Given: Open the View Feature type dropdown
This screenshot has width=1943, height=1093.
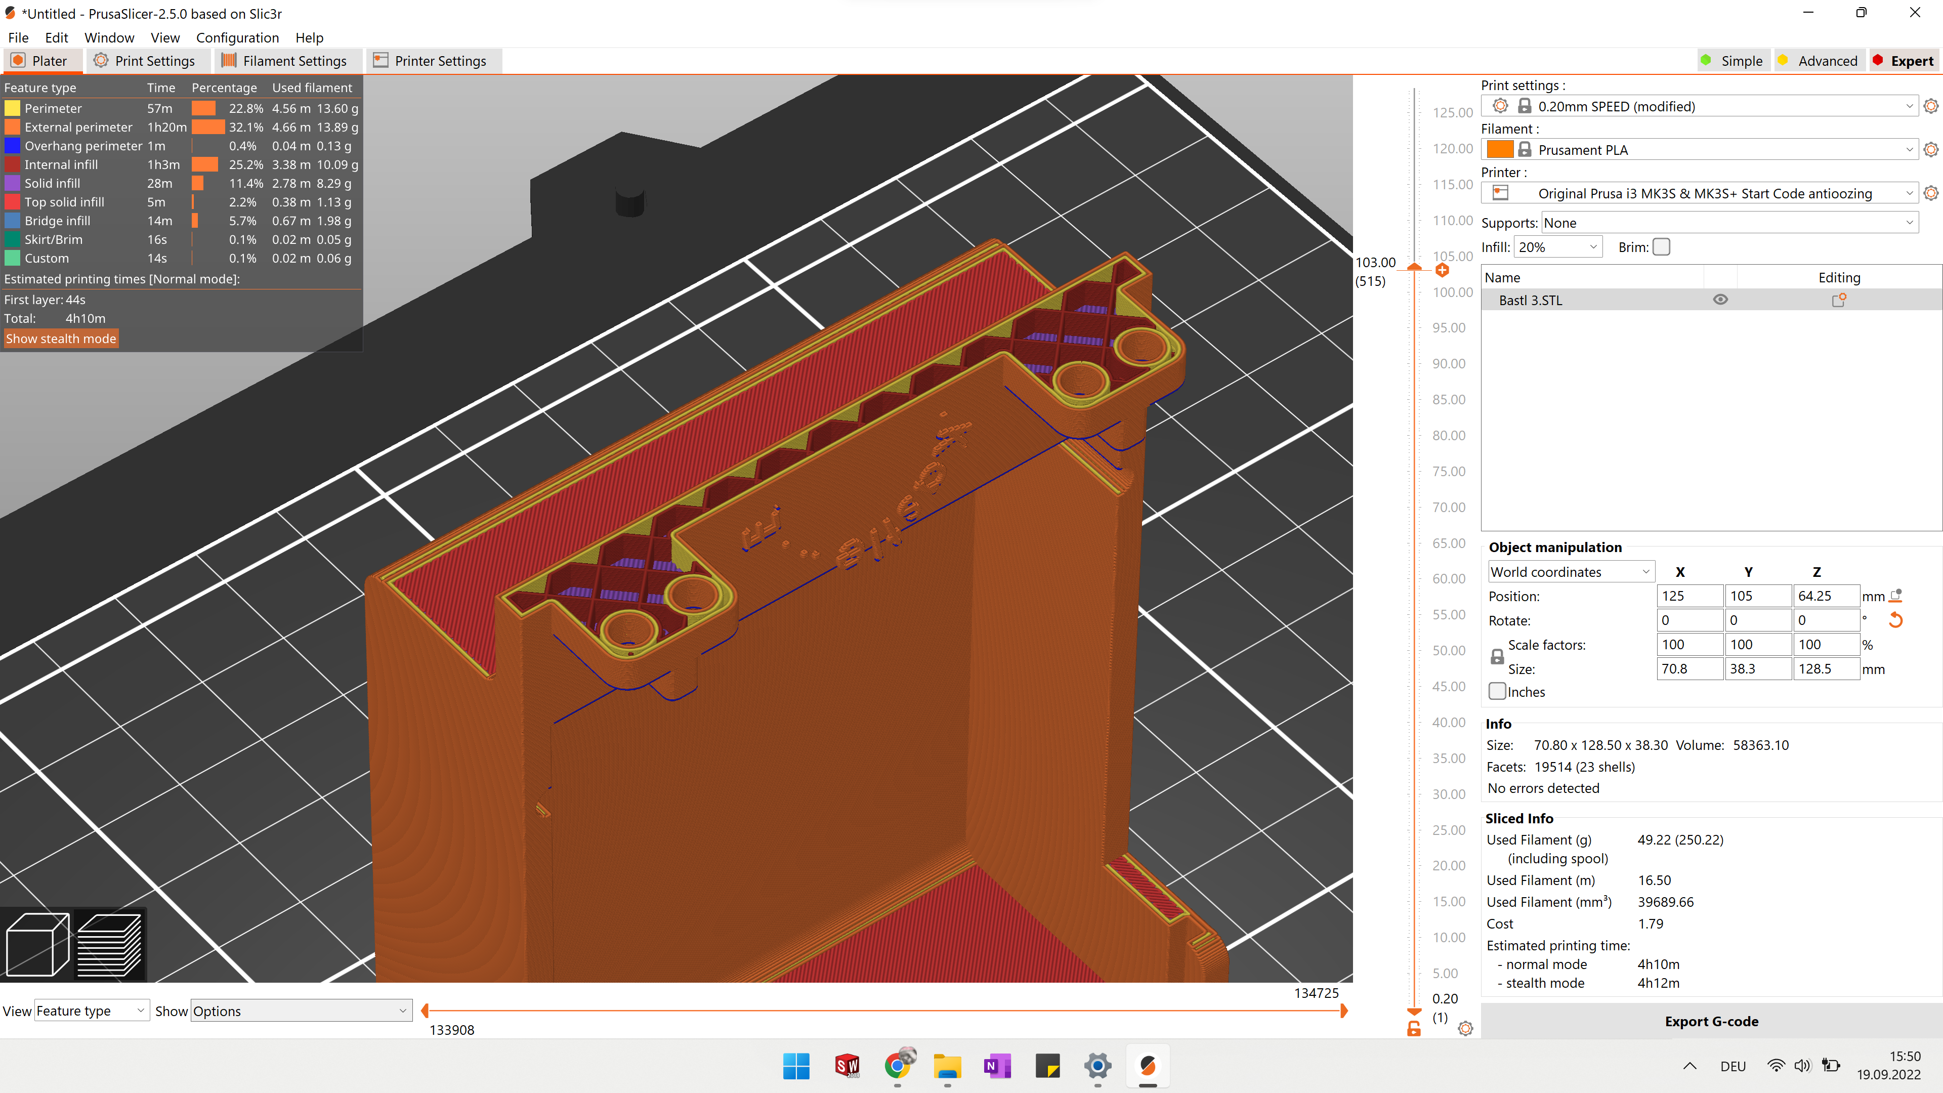Looking at the screenshot, I should pyautogui.click(x=91, y=1011).
